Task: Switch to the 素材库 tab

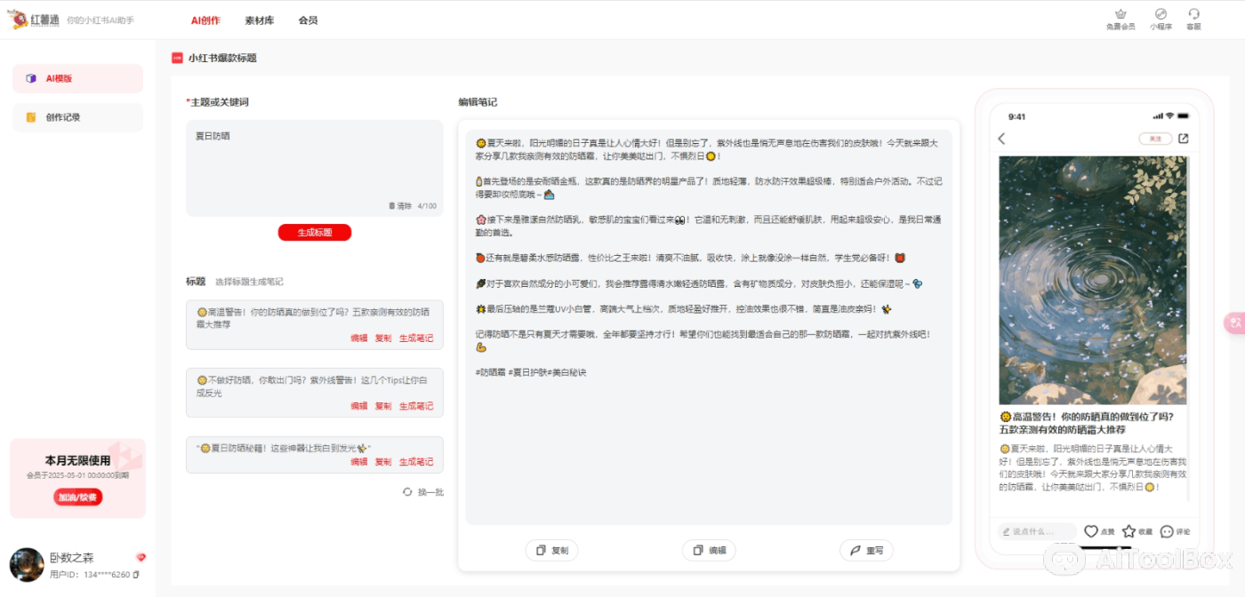Action: point(258,20)
